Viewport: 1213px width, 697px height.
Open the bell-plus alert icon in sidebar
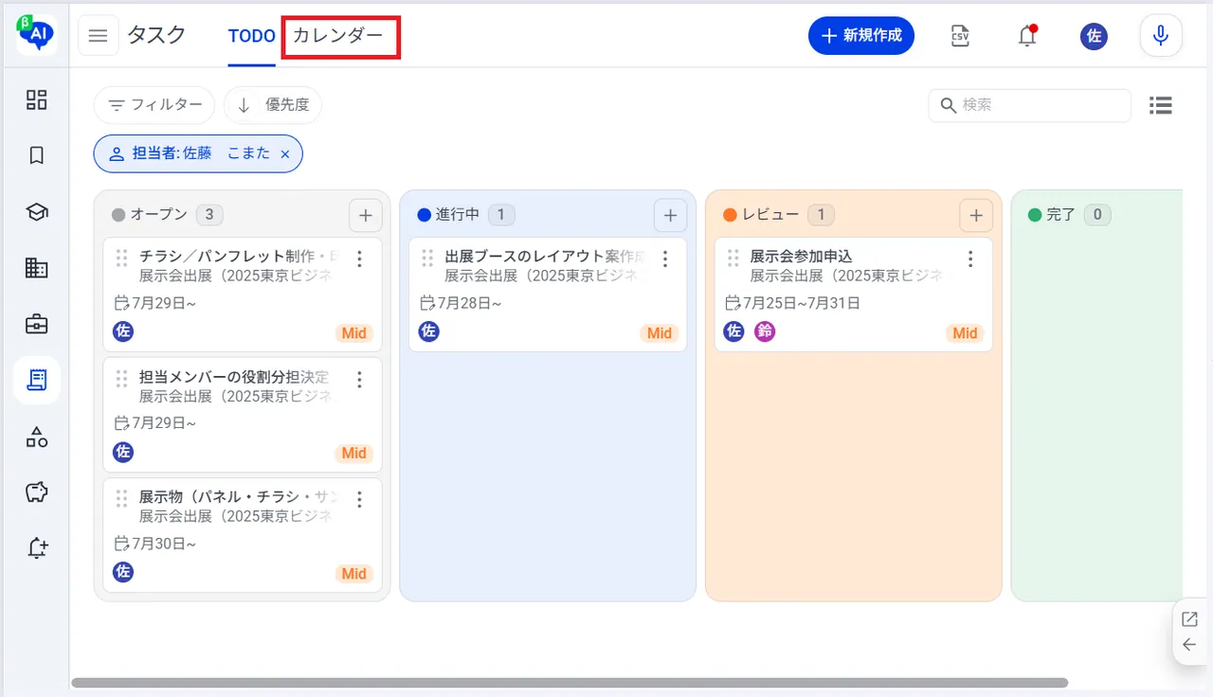pos(36,548)
